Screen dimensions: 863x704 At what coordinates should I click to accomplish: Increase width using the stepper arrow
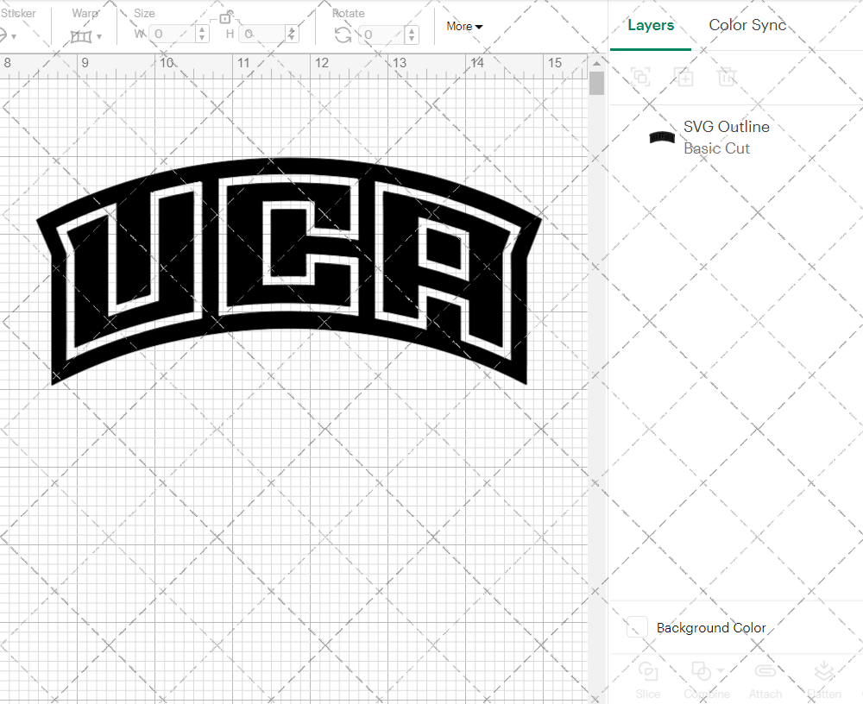[201, 30]
